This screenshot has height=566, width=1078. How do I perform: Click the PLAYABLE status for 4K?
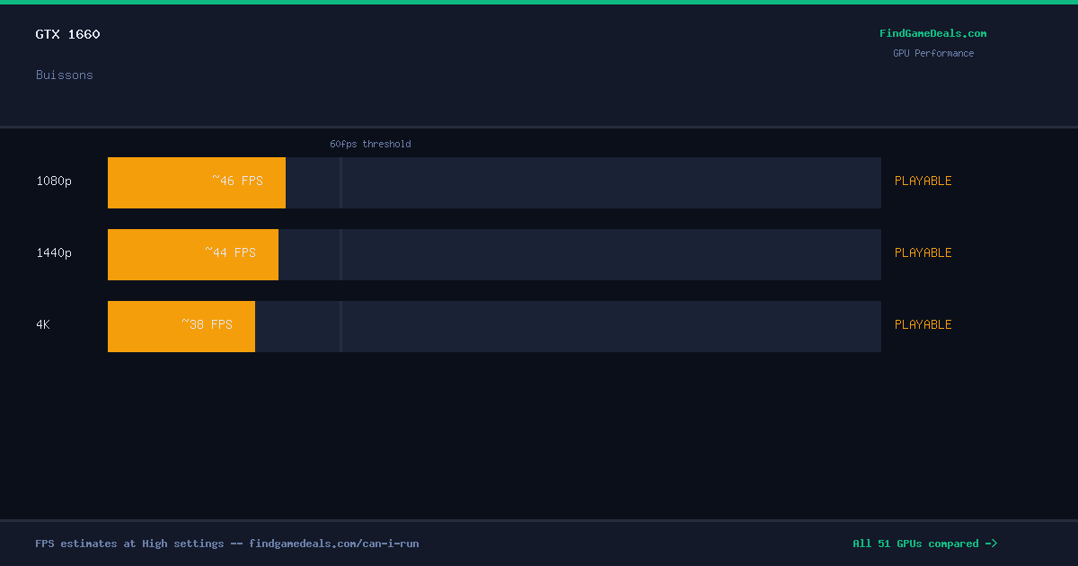pos(923,324)
